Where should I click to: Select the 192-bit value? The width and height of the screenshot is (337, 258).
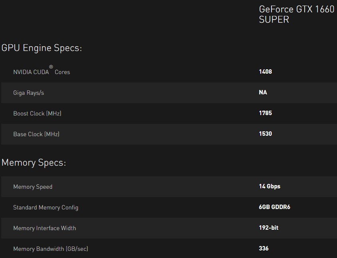click(269, 228)
